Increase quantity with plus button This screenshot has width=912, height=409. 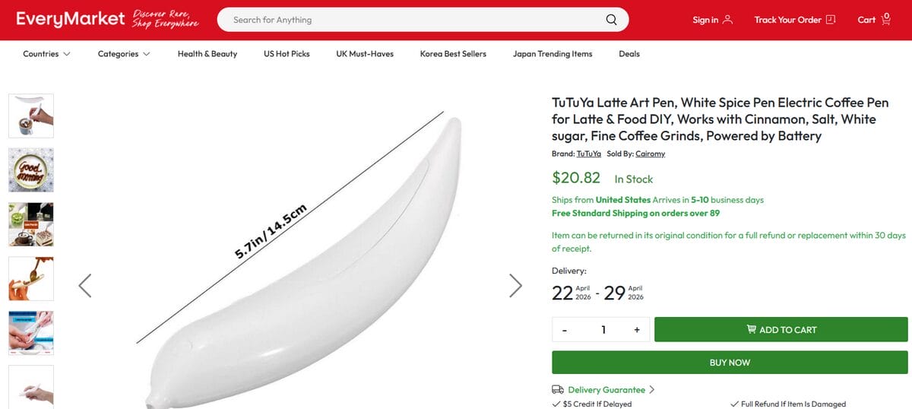636,330
